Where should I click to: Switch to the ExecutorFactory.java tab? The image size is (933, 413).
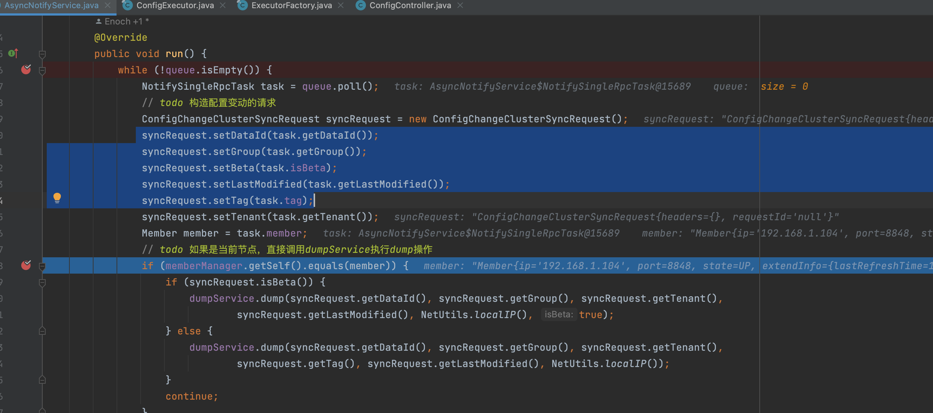pyautogui.click(x=291, y=6)
